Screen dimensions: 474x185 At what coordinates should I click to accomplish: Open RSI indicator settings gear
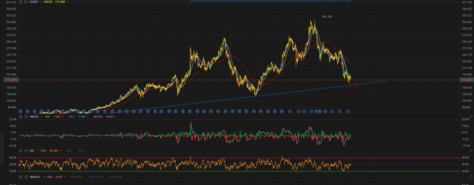tap(21, 150)
